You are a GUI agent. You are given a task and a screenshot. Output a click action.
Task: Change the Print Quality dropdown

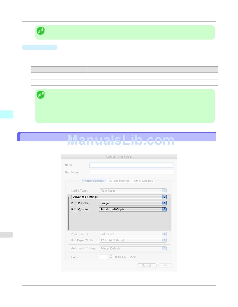(x=133, y=209)
